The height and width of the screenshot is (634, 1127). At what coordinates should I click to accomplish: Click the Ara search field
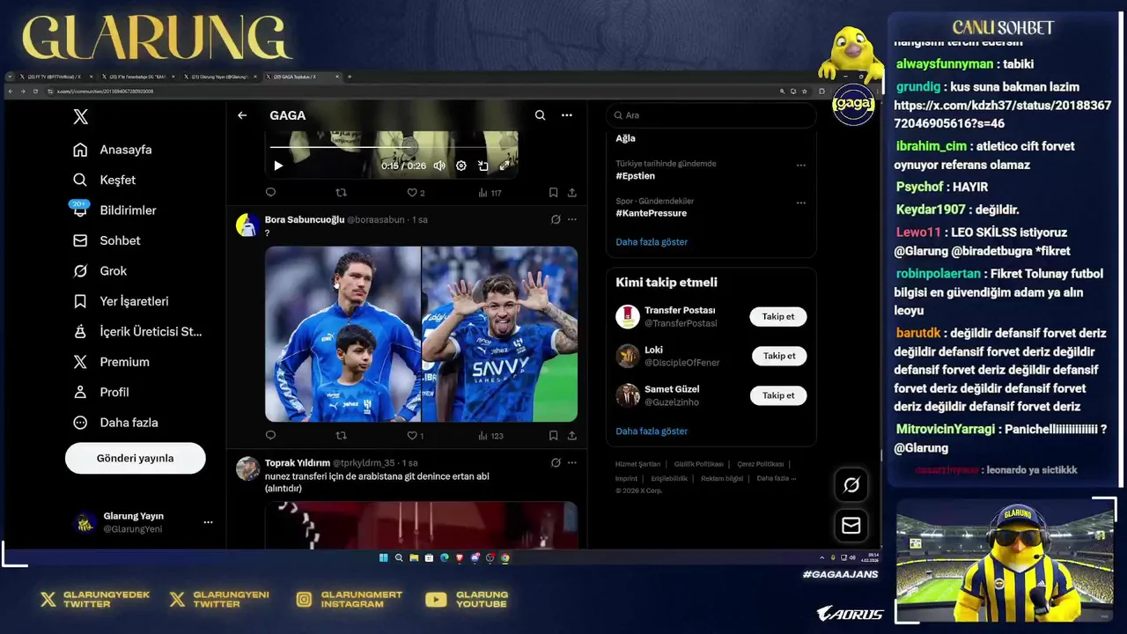coord(711,115)
